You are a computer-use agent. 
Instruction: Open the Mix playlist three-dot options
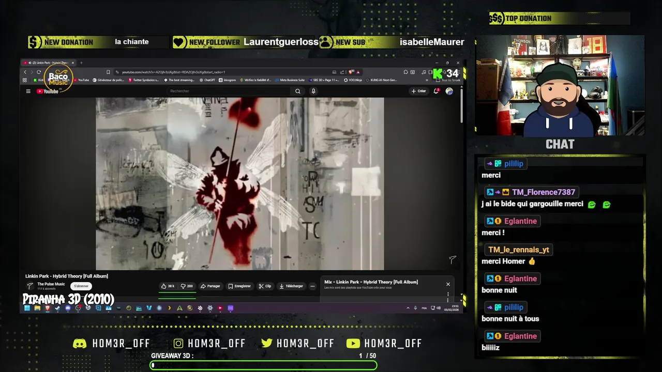click(x=448, y=295)
